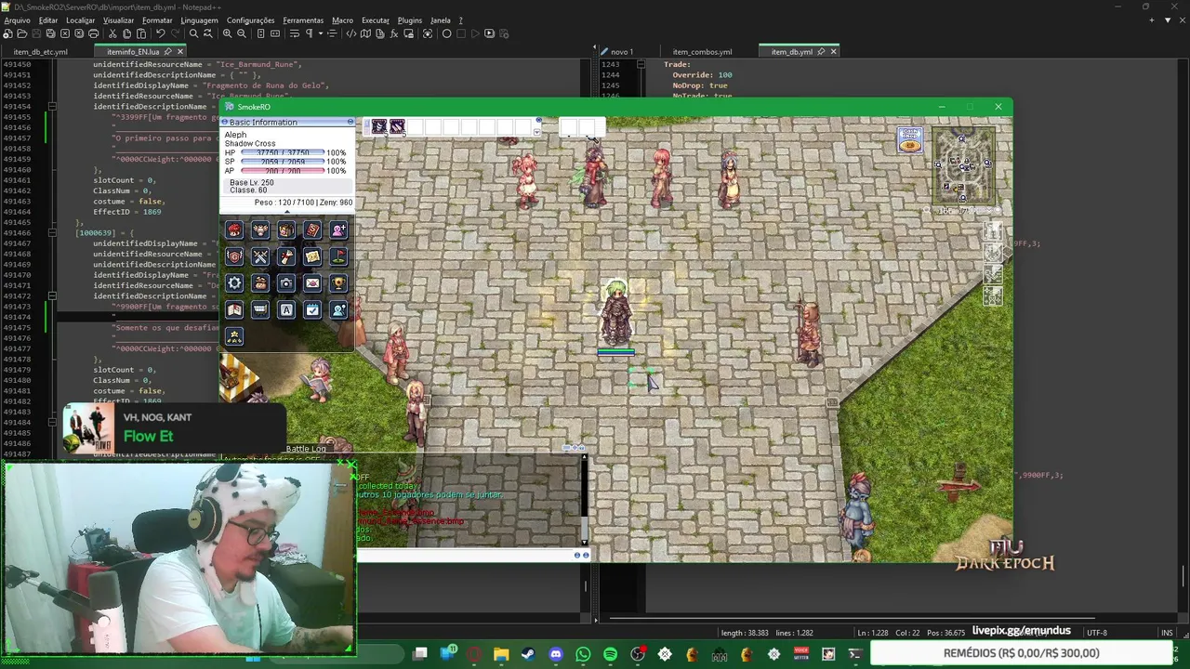
Task: Open the camera screenshot icon
Action: click(x=286, y=283)
